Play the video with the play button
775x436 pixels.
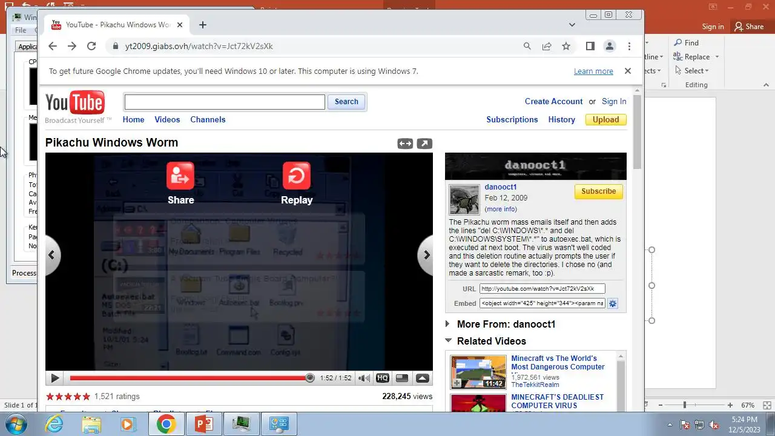point(54,378)
